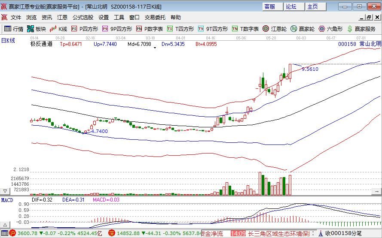Open the 行情 quotes list toolbar icon
The width and height of the screenshot is (382, 238).
click(13, 29)
